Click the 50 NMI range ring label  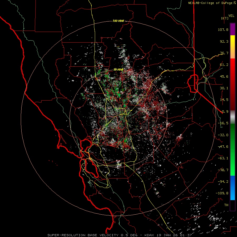point(118,70)
